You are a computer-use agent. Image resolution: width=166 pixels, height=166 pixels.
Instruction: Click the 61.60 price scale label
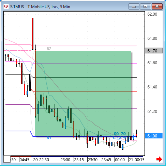click(152, 63)
